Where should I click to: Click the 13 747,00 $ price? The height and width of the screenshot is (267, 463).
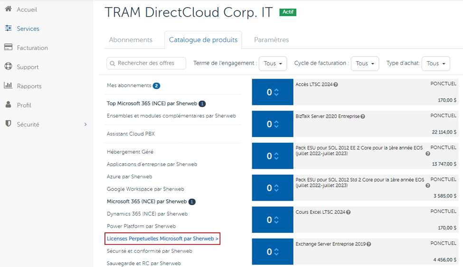coord(444,164)
